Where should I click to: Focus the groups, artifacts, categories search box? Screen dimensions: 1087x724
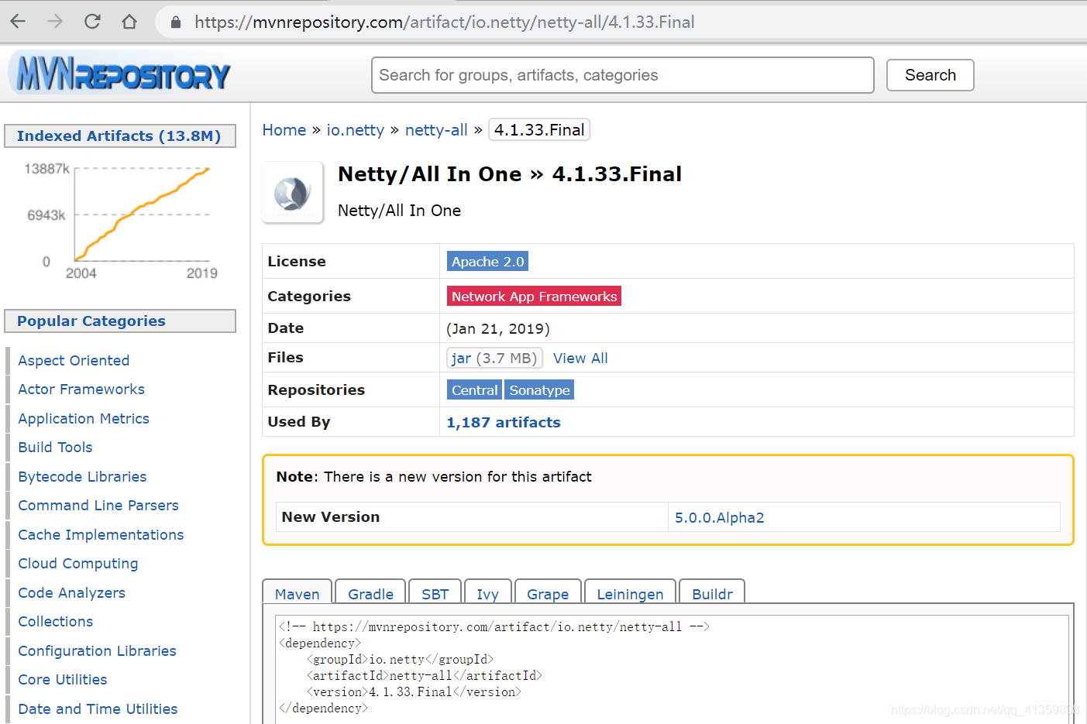pyautogui.click(x=622, y=75)
